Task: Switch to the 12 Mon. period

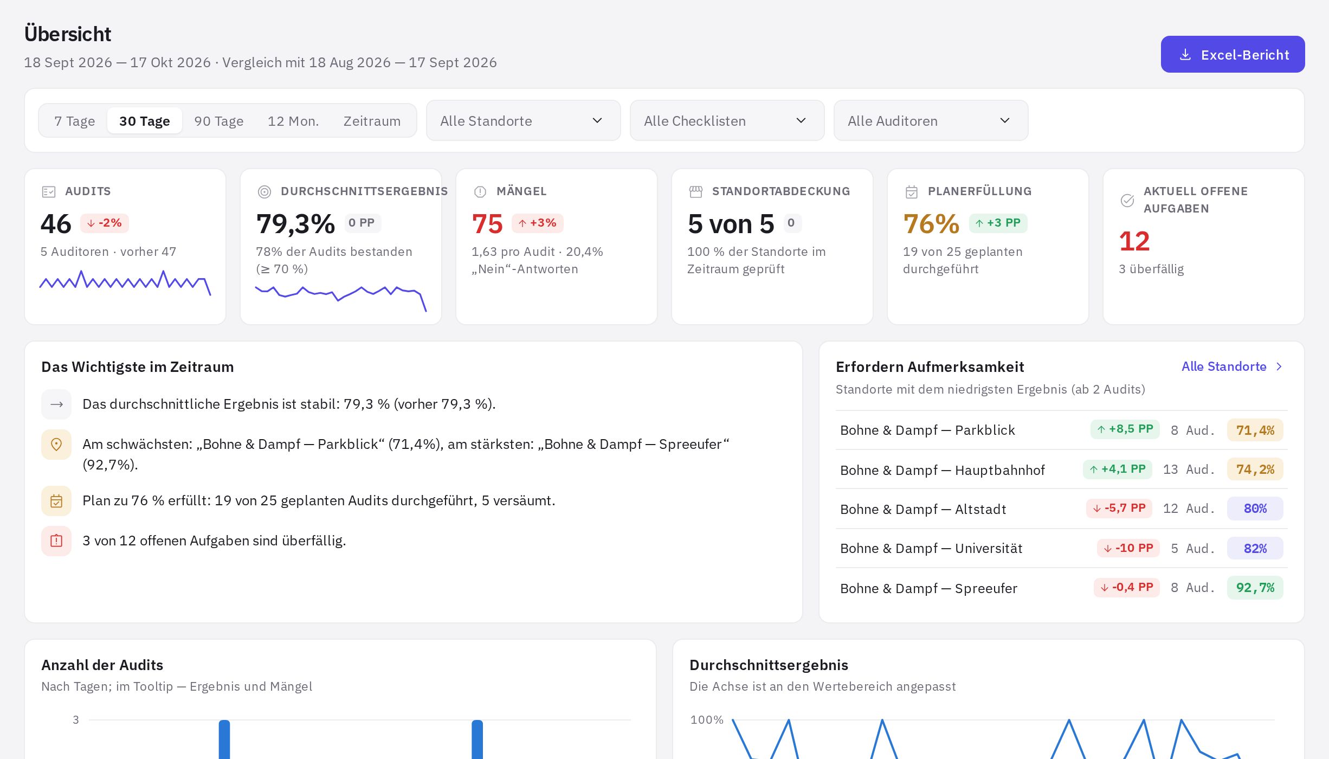Action: point(293,121)
